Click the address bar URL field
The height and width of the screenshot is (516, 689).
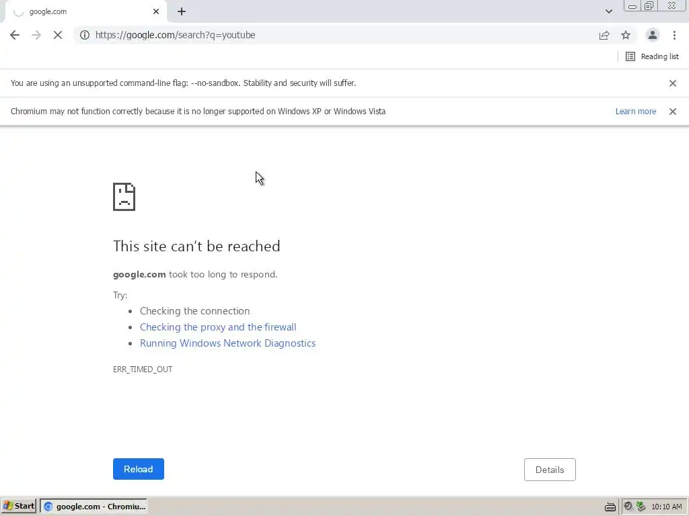click(342, 35)
